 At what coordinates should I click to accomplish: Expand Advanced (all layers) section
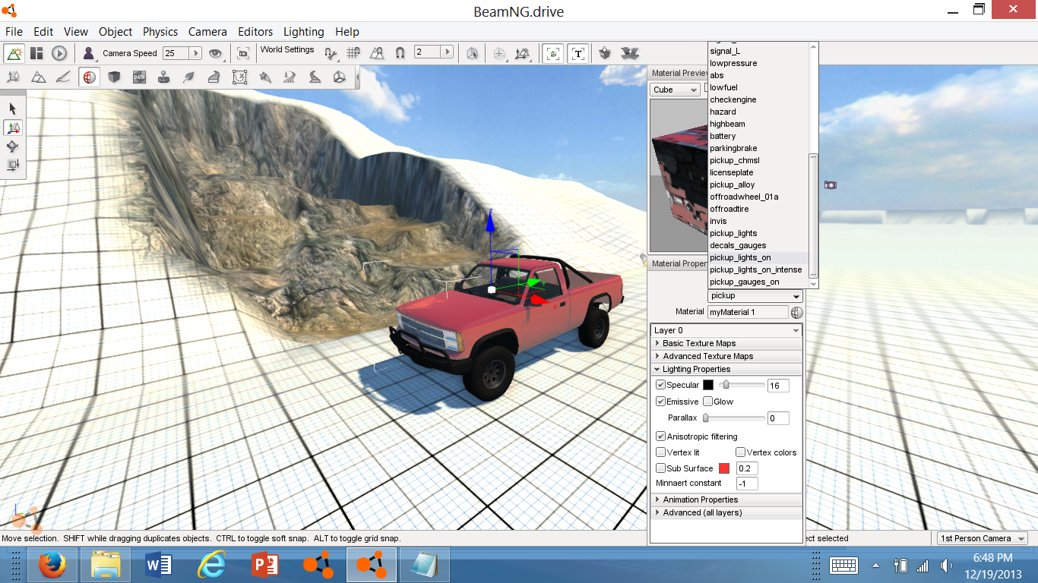coord(726,512)
